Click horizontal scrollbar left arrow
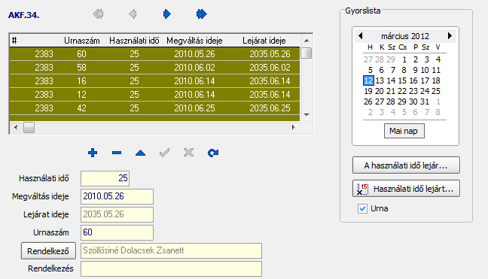 16,127
